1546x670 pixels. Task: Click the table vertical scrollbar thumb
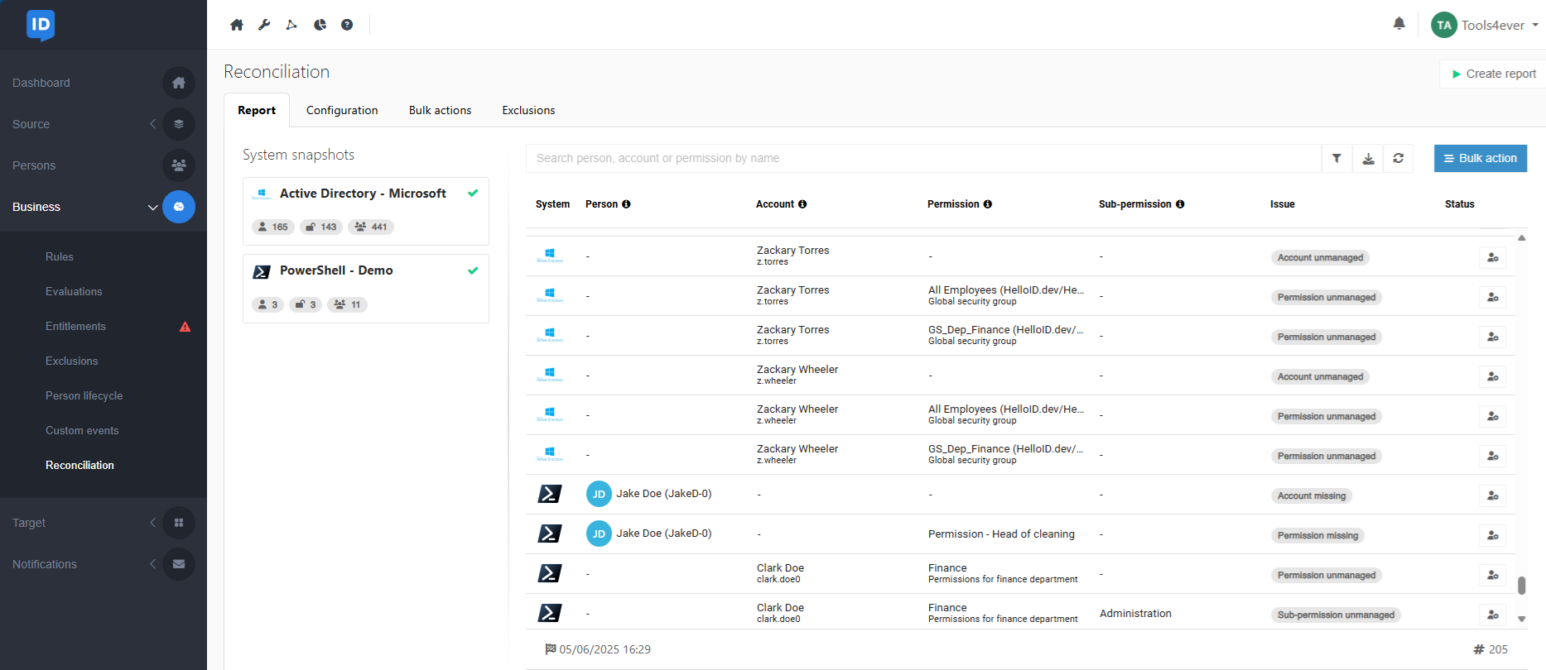pos(1521,585)
